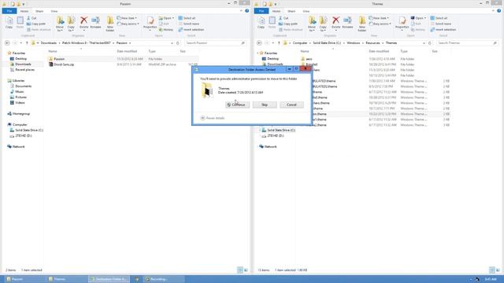This screenshot has width=504, height=283.
Task: Open Copy to dropdown in Passion window
Action: (71, 24)
